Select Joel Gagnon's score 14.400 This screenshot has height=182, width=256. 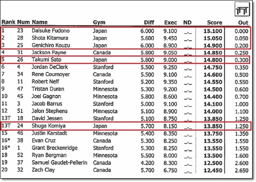pyautogui.click(x=213, y=97)
